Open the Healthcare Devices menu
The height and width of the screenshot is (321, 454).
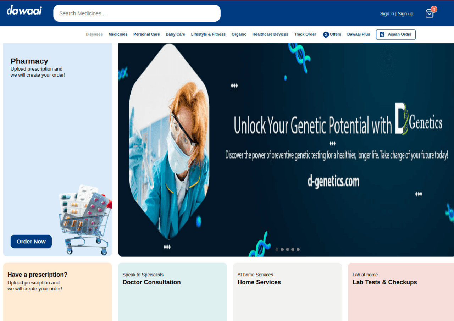270,34
